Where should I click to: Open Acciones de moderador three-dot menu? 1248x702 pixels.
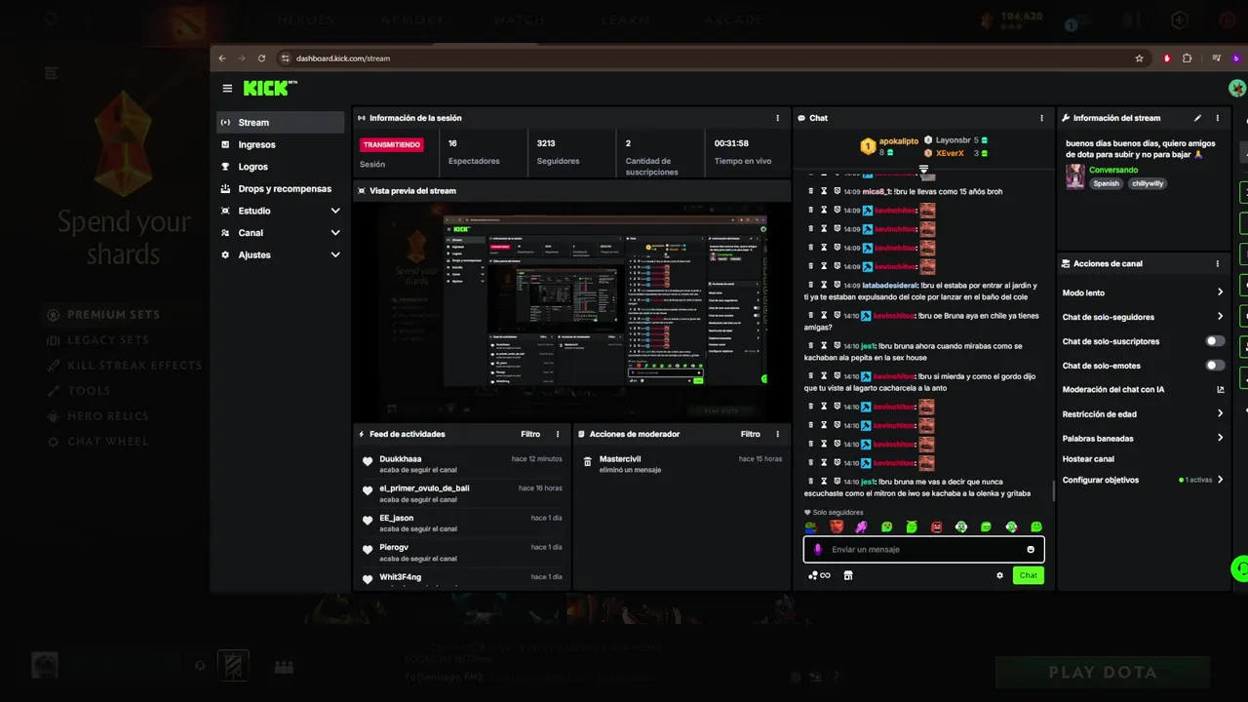point(778,434)
